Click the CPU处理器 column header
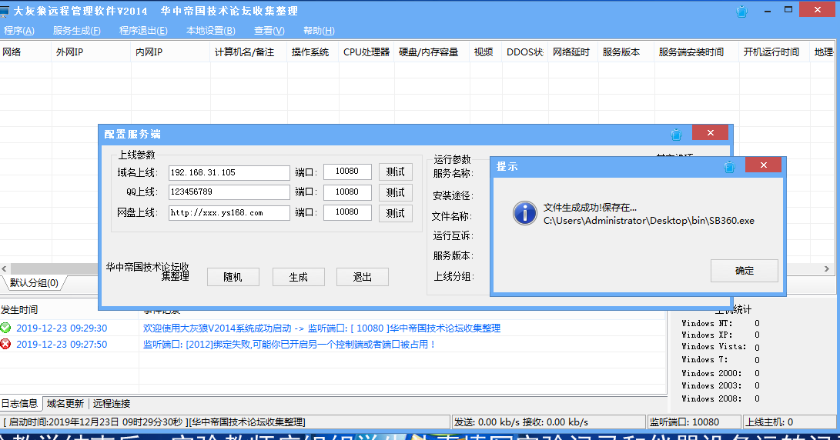840x440 pixels. coord(366,52)
